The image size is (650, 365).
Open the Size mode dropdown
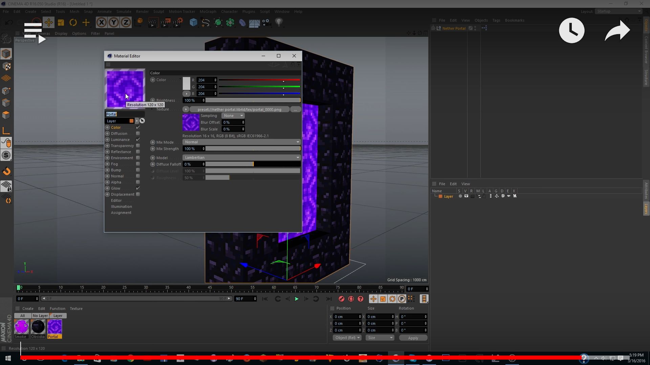[x=380, y=338]
